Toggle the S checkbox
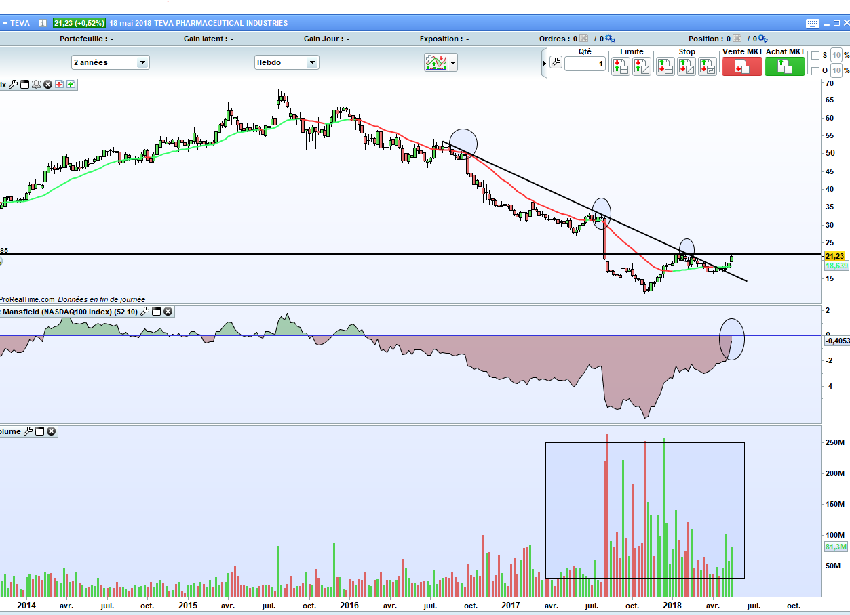This screenshot has height=615, width=850. 815,55
